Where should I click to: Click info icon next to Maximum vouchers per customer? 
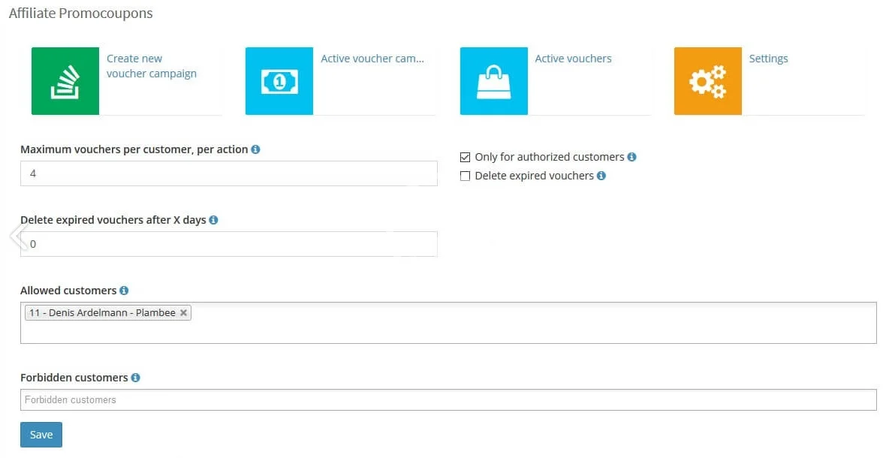[255, 149]
